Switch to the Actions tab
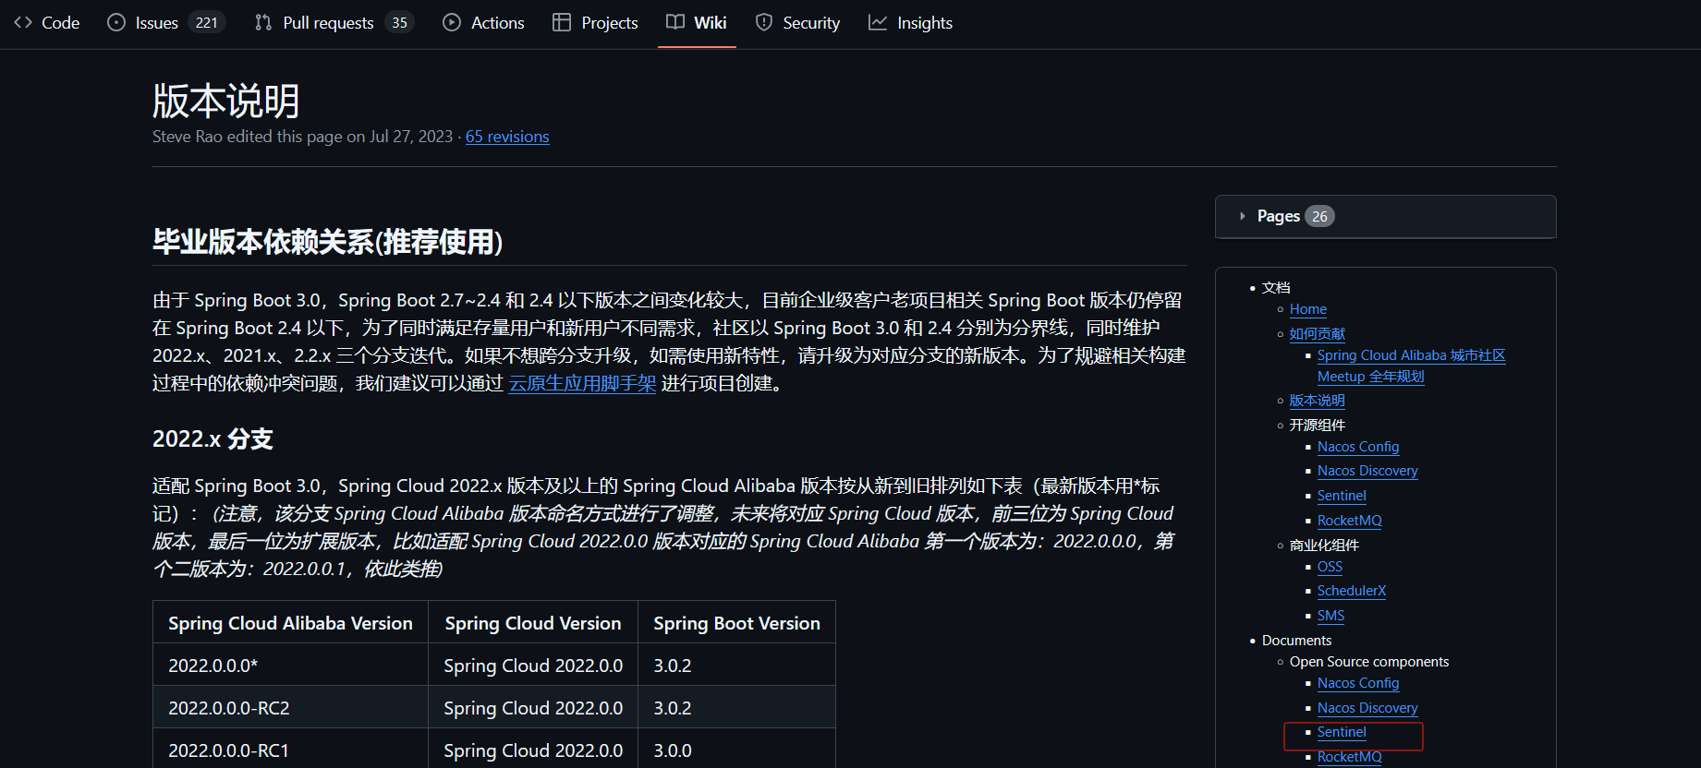Screen dimensions: 1701x768 tap(483, 22)
